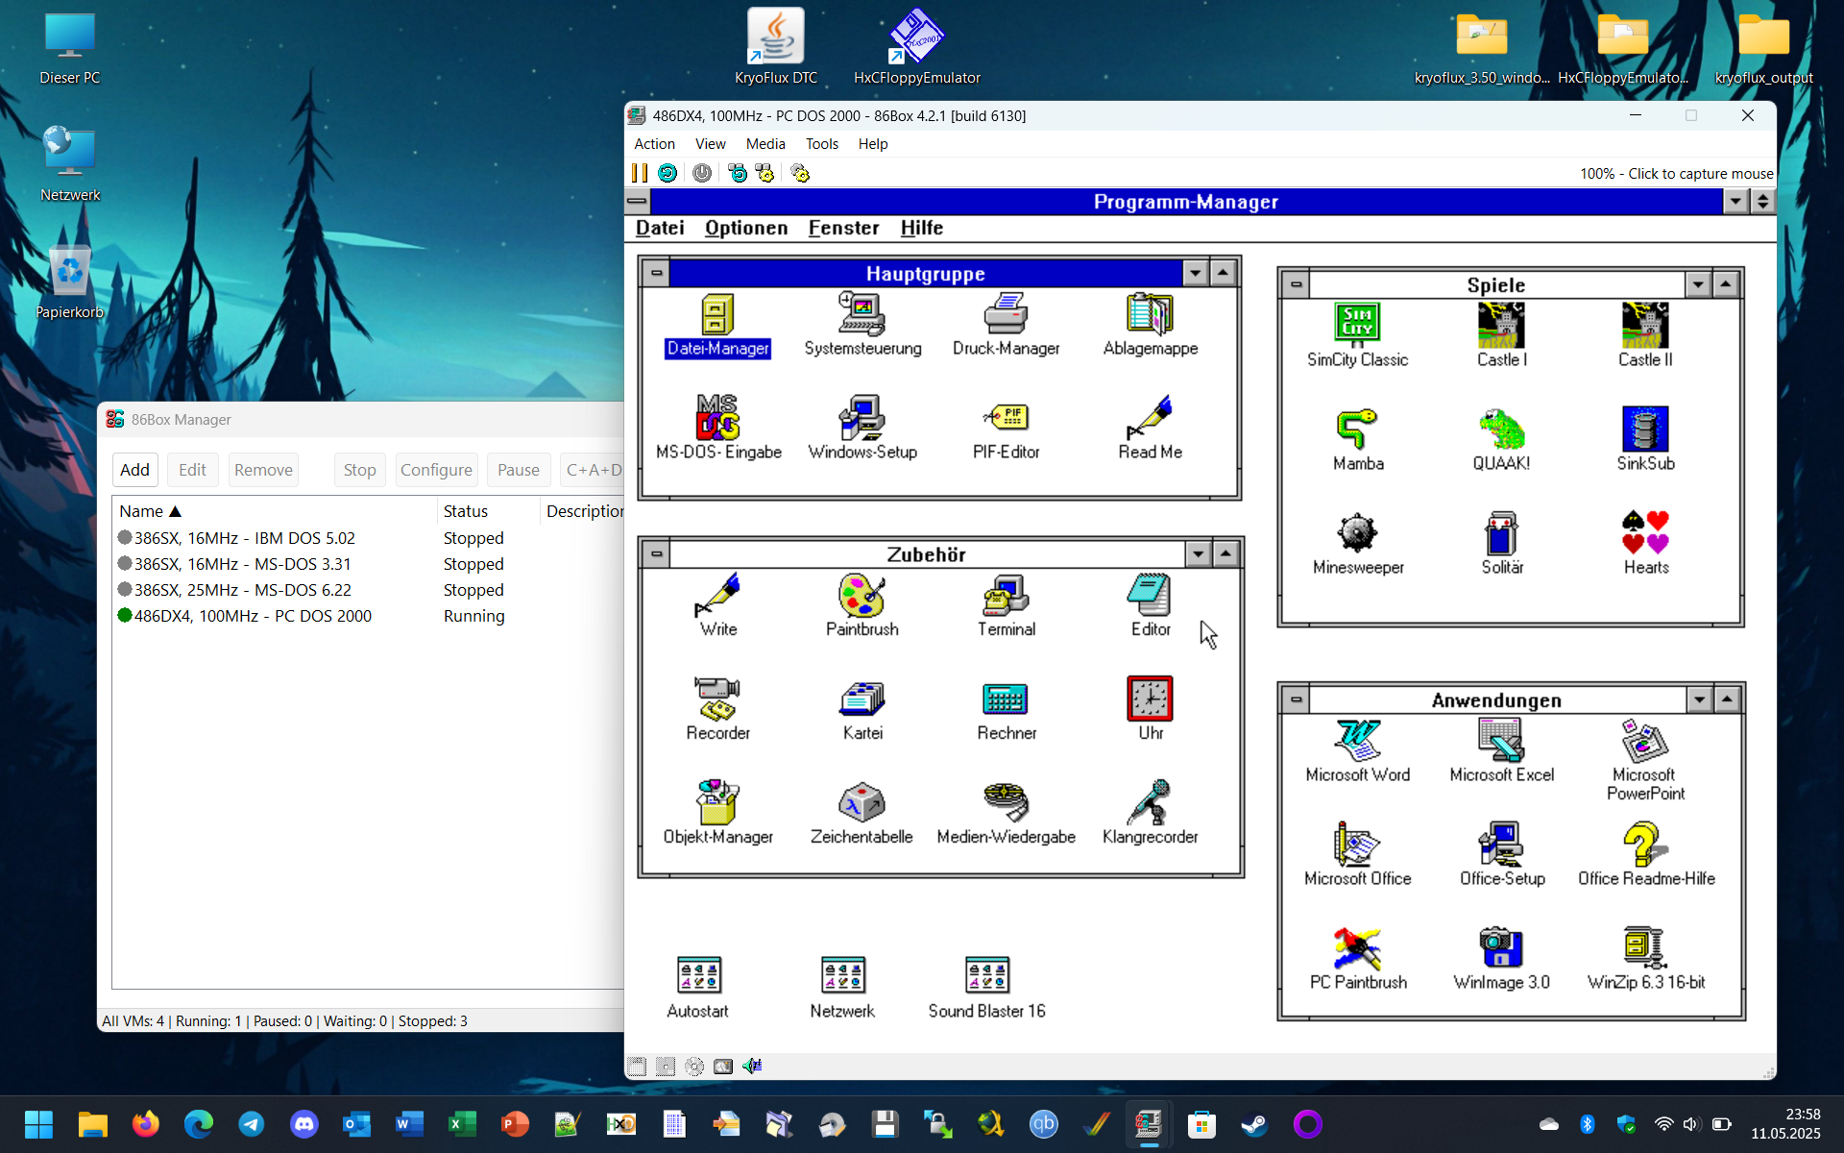Minimize Hauptgruppe with down arrow

click(x=1195, y=273)
